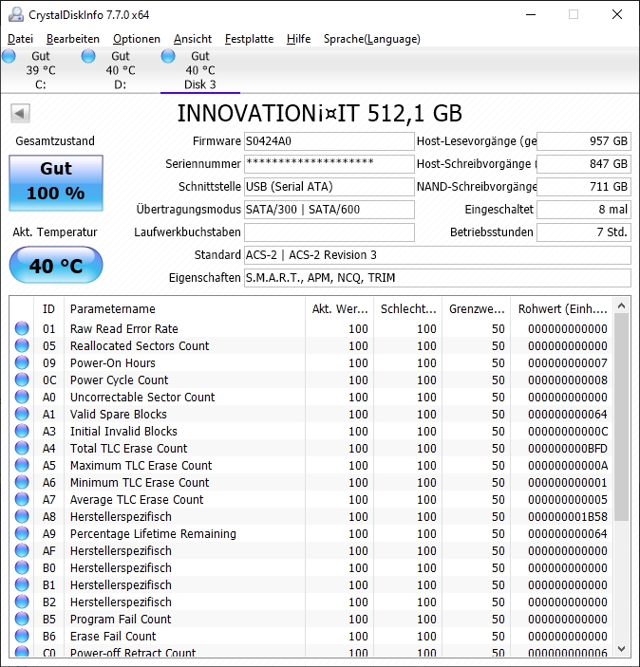Open the Festplatte menu
Viewport: 640px width, 667px height.
[249, 39]
